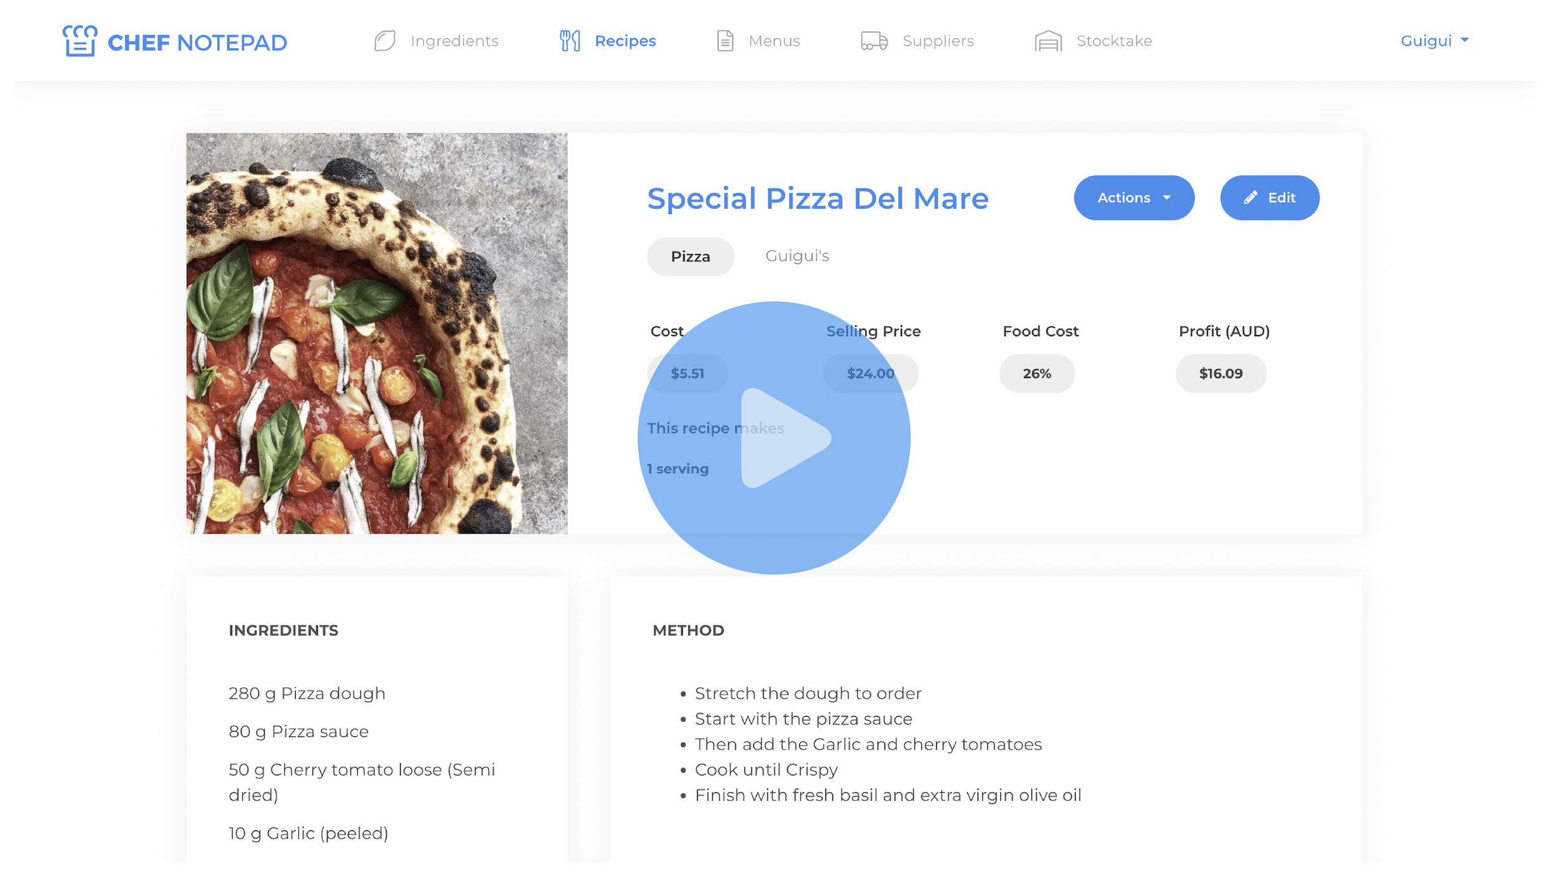The image size is (1545, 874).
Task: Click the Edit recipe button
Action: coord(1269,198)
